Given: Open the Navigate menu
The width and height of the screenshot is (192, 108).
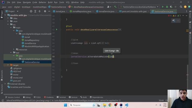Looking at the screenshot, I should [x=27, y=2].
